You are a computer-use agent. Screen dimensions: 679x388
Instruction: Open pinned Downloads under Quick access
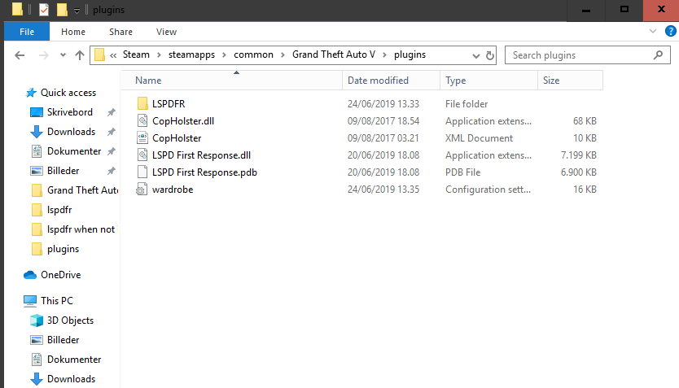click(x=71, y=132)
